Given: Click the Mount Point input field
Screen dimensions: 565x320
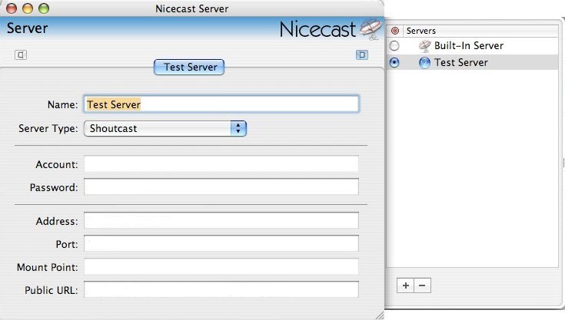Looking at the screenshot, I should click(221, 266).
